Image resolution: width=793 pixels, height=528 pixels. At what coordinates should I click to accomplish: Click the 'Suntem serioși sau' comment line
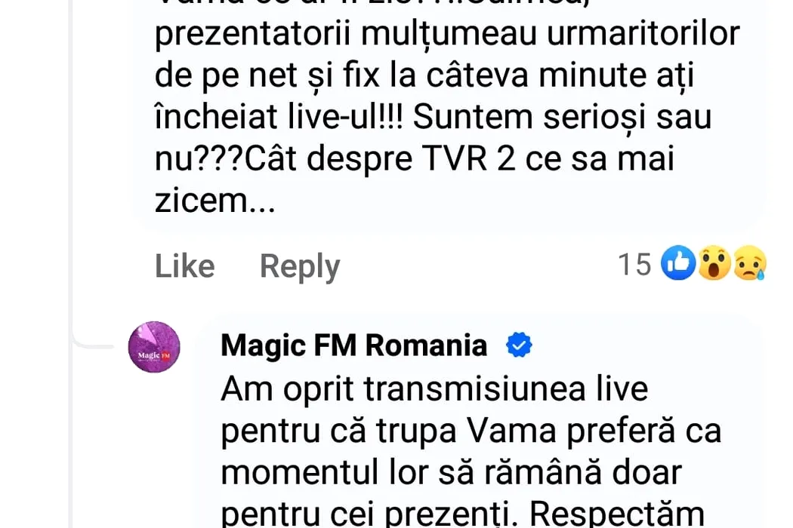point(563,118)
